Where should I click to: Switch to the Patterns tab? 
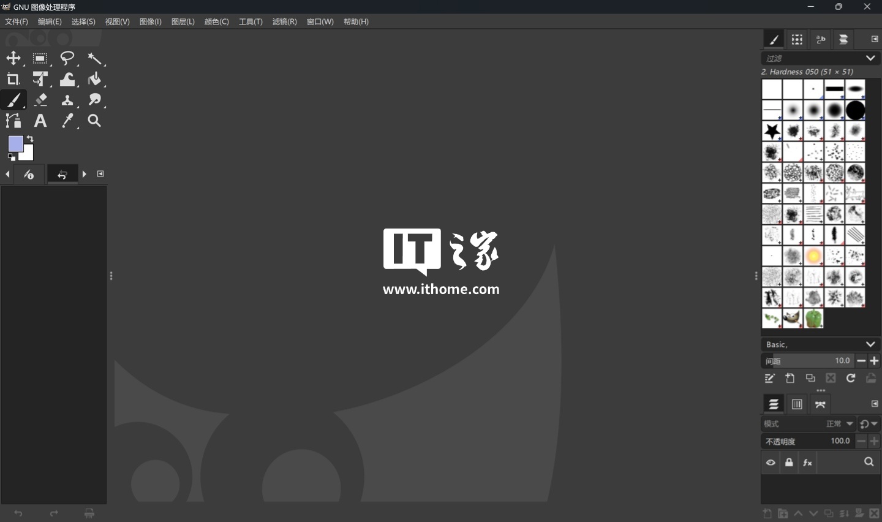(797, 40)
